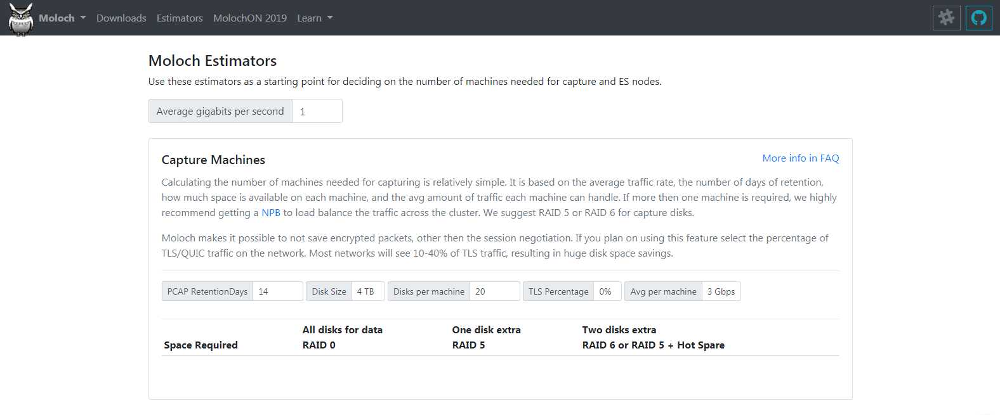Expand the Moloch dropdown menu
1000x415 pixels.
pos(62,18)
